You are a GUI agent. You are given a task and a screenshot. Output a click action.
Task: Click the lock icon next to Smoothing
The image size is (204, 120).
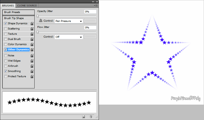coord(32,71)
